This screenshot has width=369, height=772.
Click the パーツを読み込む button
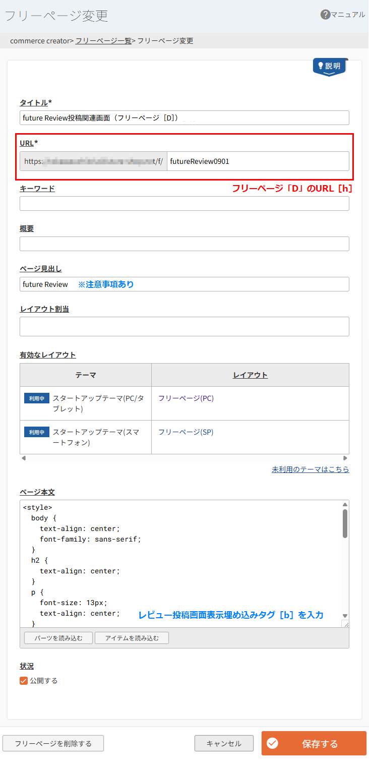tap(58, 637)
